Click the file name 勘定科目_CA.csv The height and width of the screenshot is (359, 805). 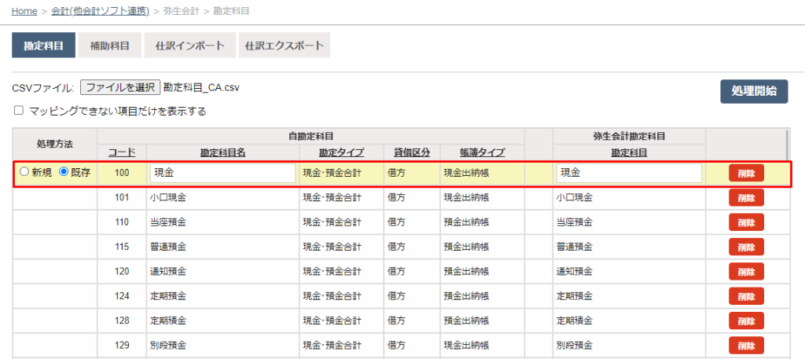pos(201,87)
